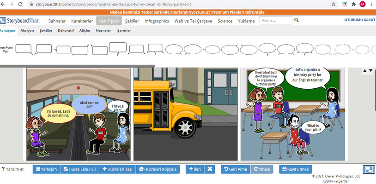Image resolution: width=376 pixels, height=184 pixels.
Task: Switch to the Dekoratif tab
Action: tap(66, 30)
